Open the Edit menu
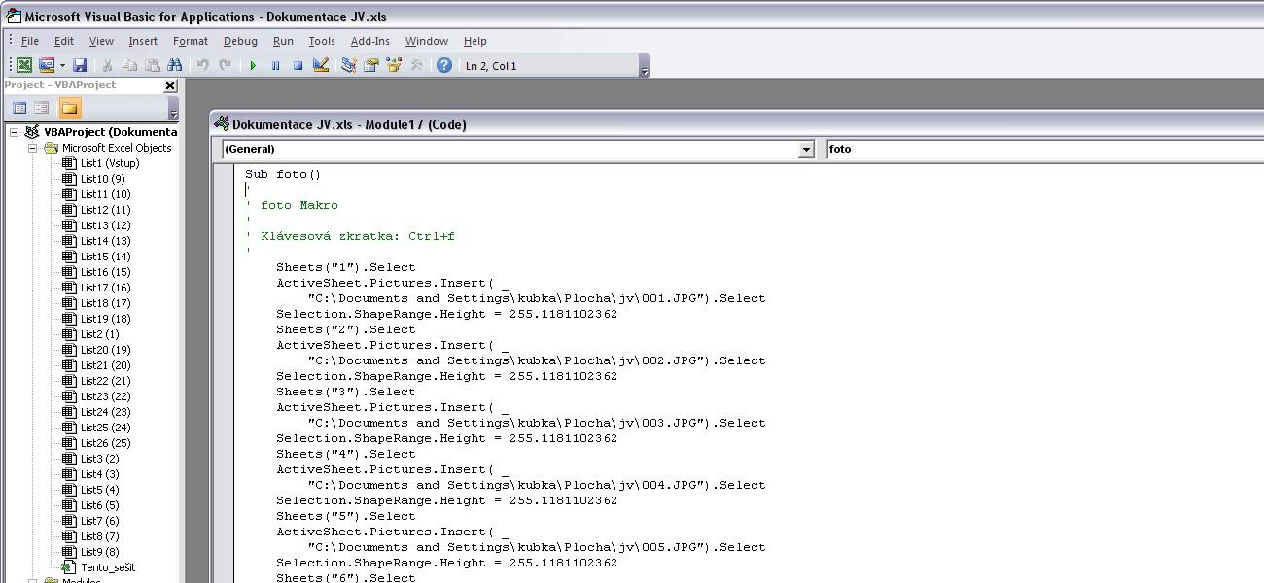Screen dimensions: 1264x583 [64, 41]
